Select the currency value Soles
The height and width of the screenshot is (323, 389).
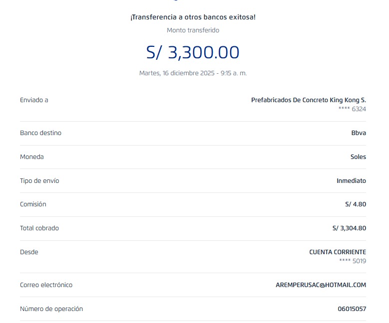coord(358,157)
